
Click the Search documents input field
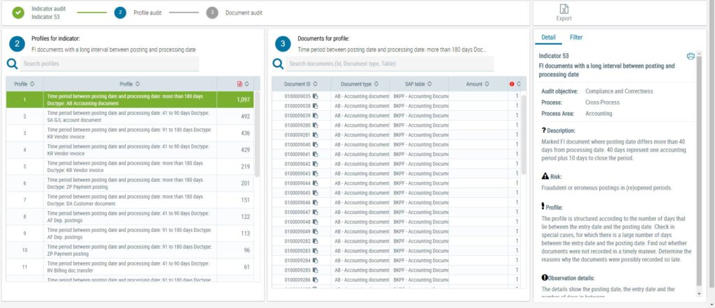pos(390,63)
